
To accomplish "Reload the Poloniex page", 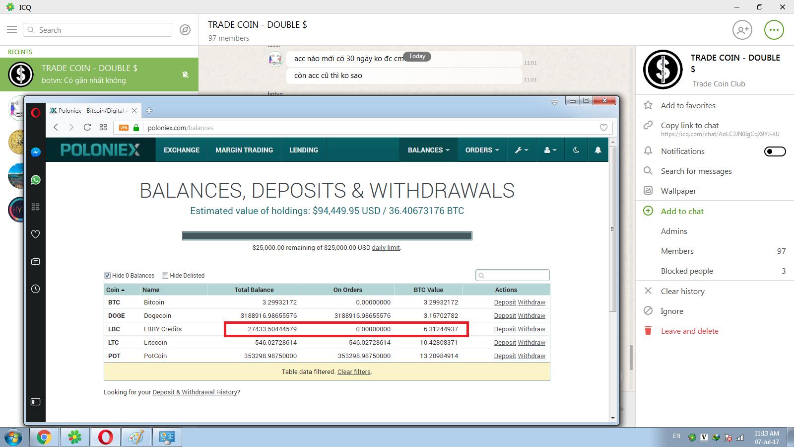I will (x=87, y=128).
